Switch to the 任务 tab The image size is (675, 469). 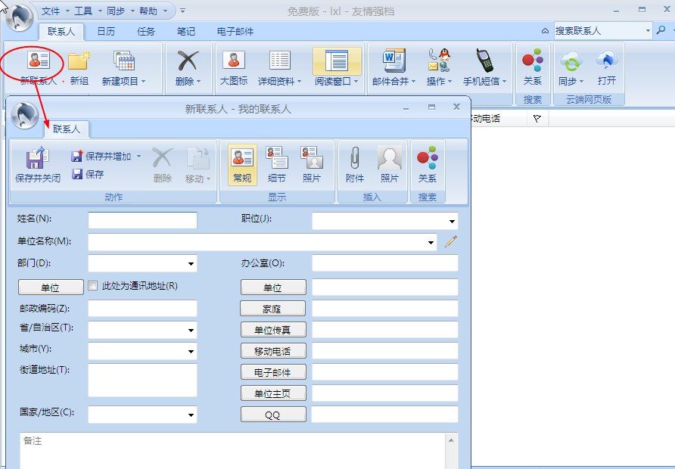[145, 32]
